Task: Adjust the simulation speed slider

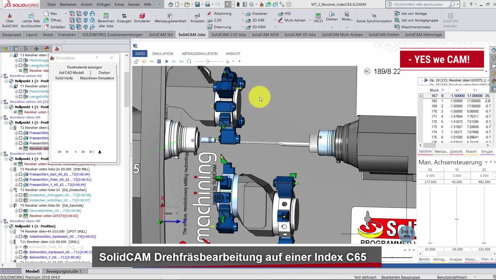Action: [x=208, y=61]
